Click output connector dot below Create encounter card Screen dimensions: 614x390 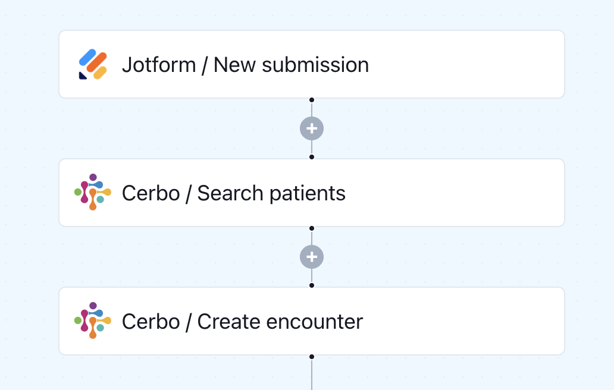[x=312, y=357]
